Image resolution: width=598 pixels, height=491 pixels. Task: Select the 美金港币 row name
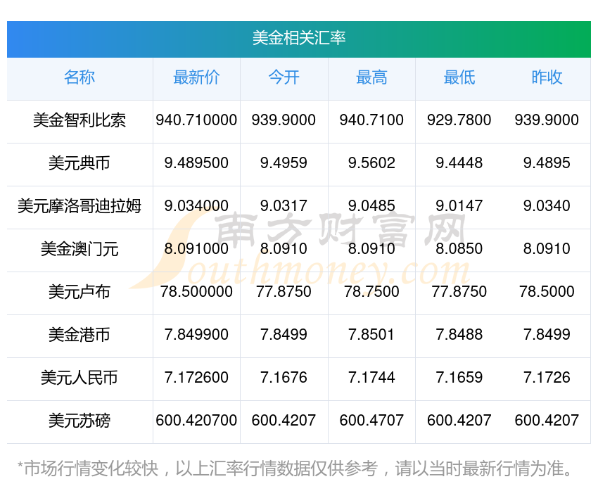(79, 335)
